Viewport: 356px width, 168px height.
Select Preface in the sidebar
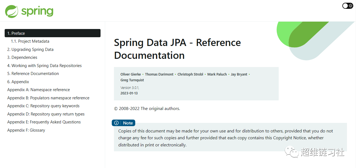coord(52,33)
